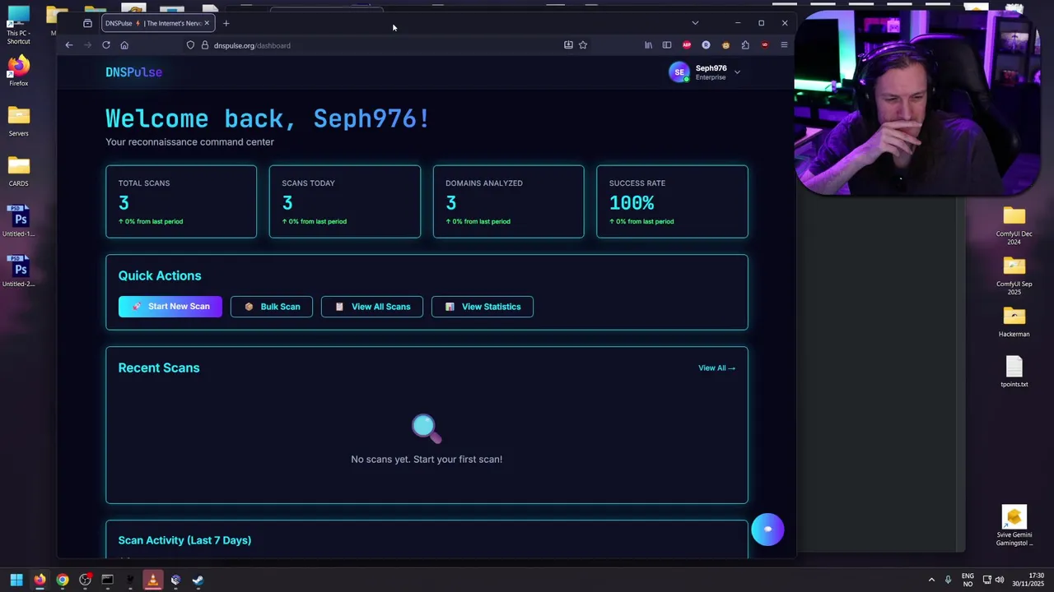Select the Svive Gemini Gamingstol icon
This screenshot has width=1054, height=592.
coord(1014,526)
